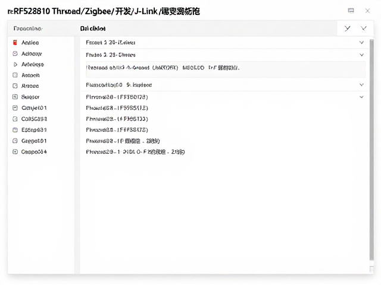Select the row starting 'Proaerd82-1F'
381x285 pixels.
point(225,141)
